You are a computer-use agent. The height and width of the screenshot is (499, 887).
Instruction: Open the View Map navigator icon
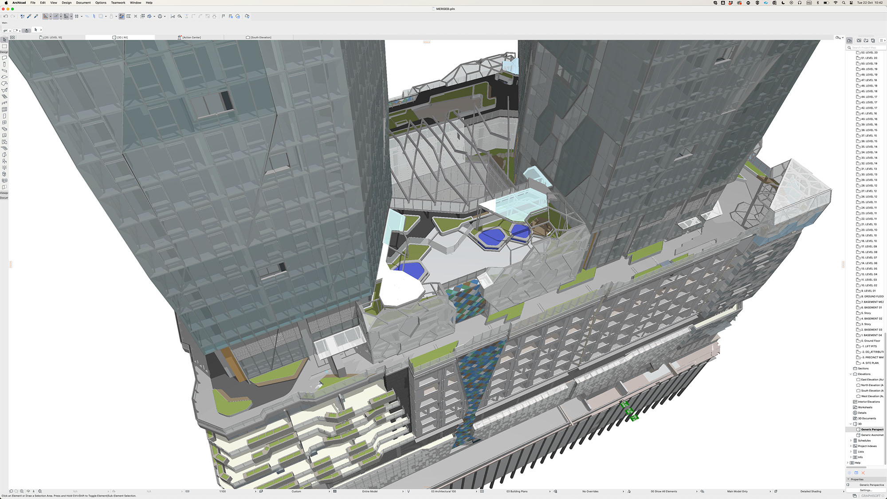pyautogui.click(x=859, y=40)
